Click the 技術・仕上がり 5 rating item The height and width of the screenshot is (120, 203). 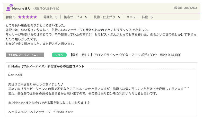[107, 17]
